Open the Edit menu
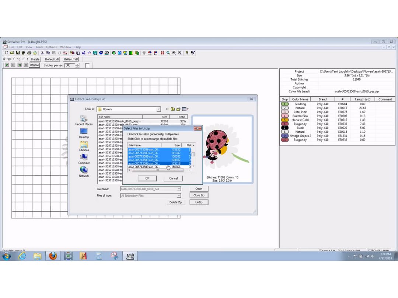398x298 pixels. point(20,47)
